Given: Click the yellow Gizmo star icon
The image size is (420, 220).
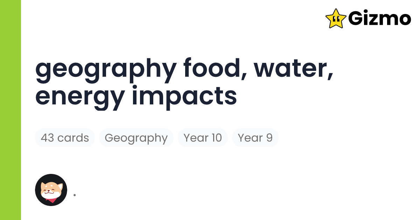Looking at the screenshot, I should [336, 19].
